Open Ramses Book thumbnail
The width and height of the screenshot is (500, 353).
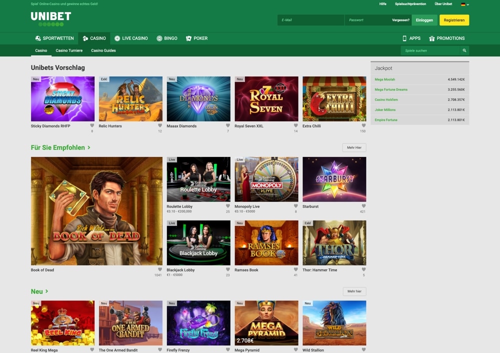(266, 243)
